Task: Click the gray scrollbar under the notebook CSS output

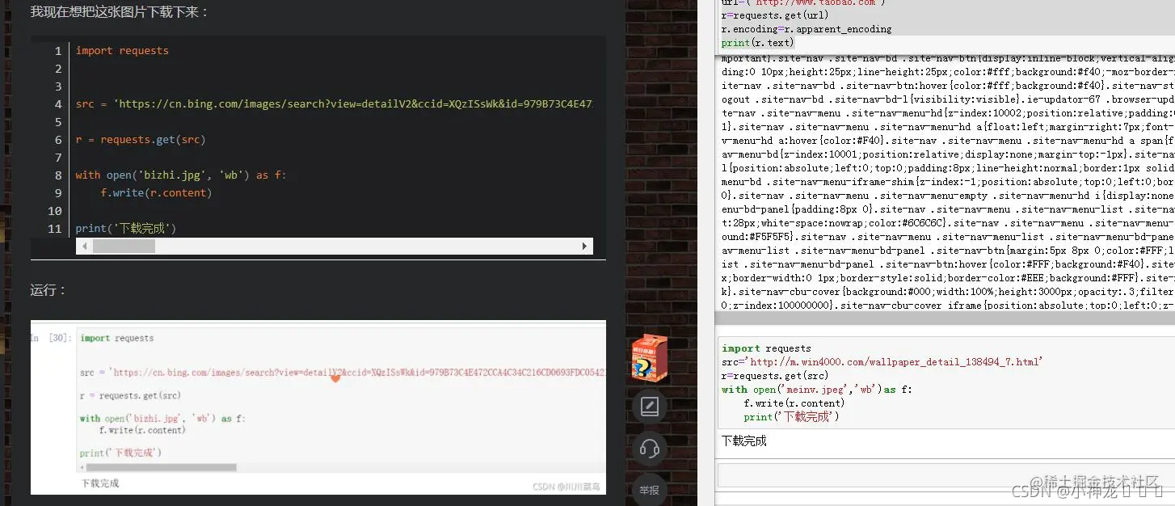Action: pyautogui.click(x=945, y=318)
